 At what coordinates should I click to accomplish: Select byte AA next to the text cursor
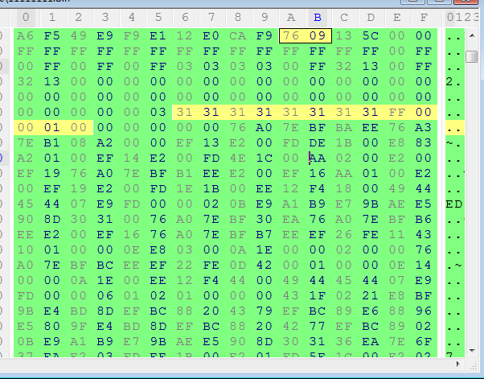coord(318,159)
